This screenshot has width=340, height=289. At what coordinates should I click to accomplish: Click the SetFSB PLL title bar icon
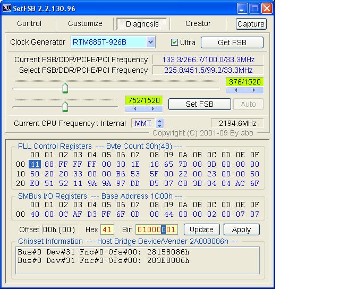click(x=7, y=8)
